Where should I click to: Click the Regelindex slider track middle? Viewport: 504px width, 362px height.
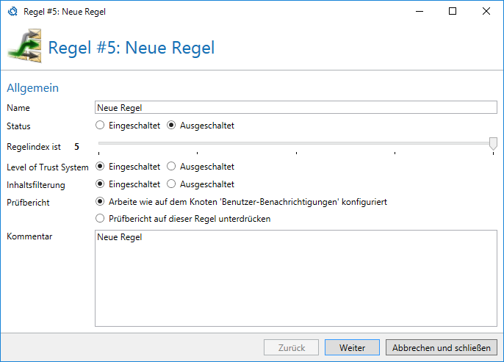(x=296, y=143)
